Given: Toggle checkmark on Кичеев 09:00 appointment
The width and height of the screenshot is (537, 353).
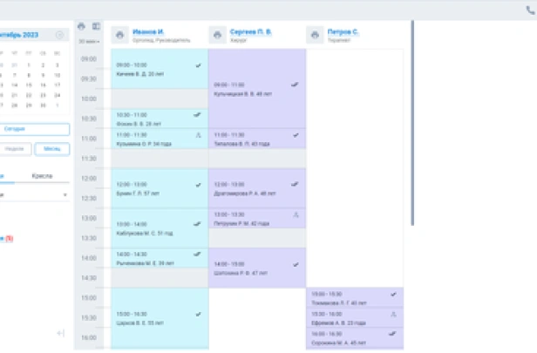Looking at the screenshot, I should (199, 65).
